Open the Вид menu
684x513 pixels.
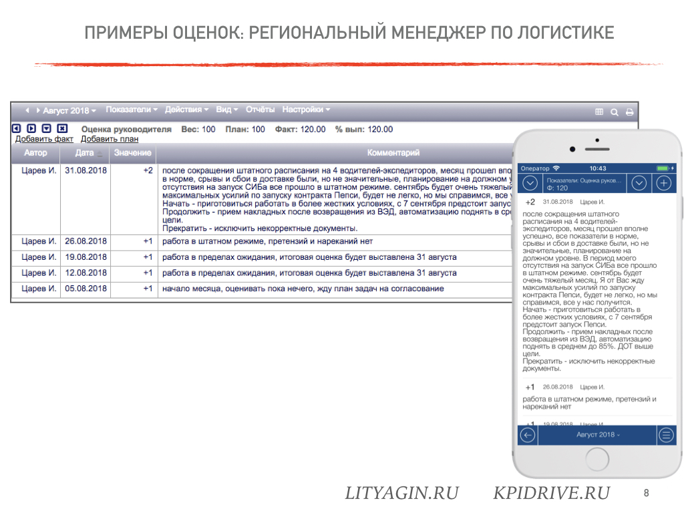tap(227, 110)
